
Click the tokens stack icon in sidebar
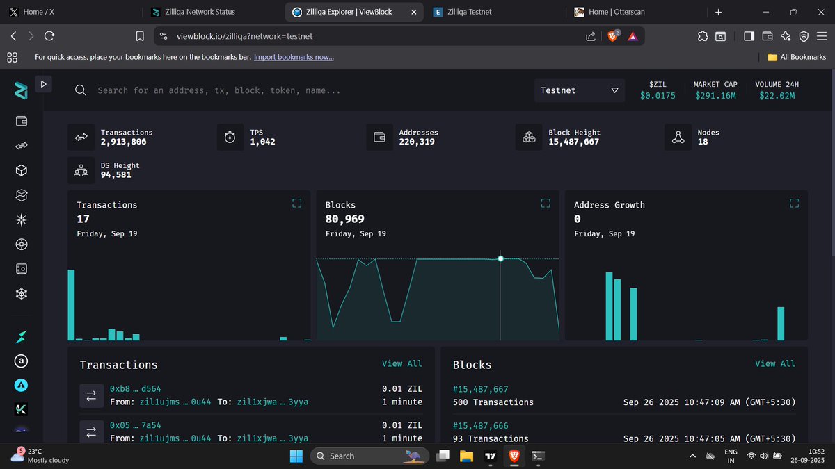tap(21, 195)
